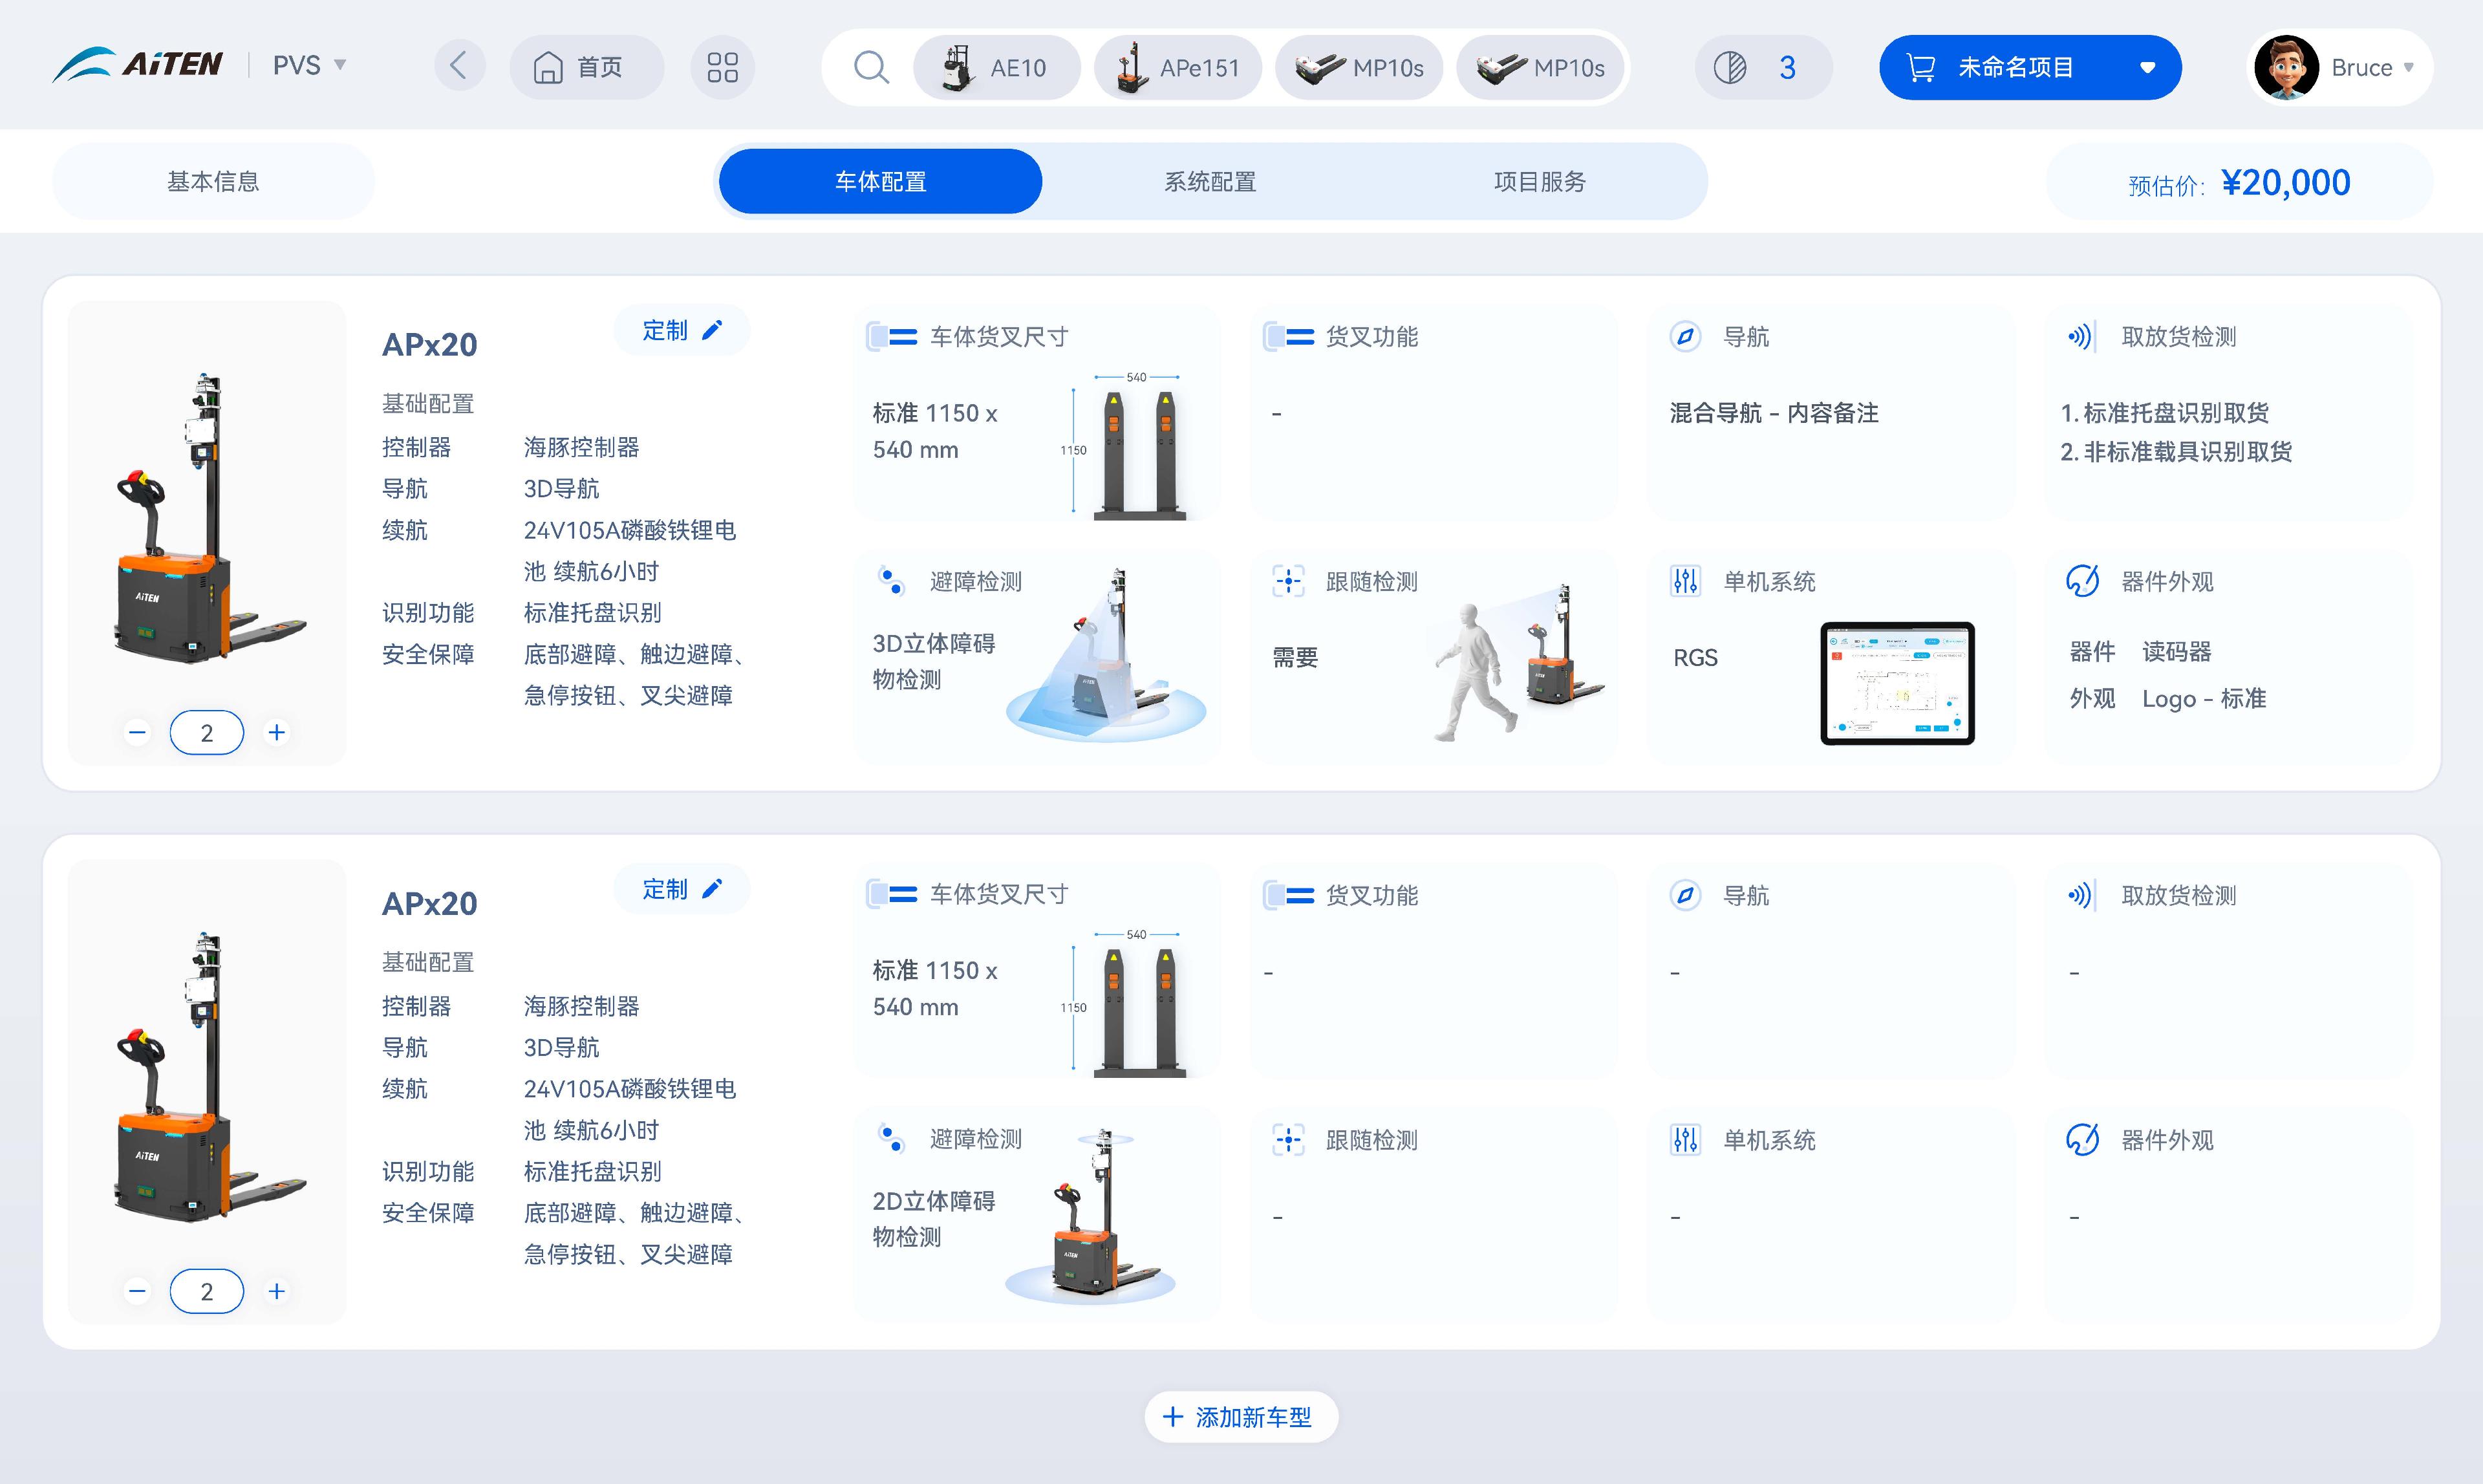Increase the APx20 quantity with plus
Screen dimensions: 2483x1484
277,731
